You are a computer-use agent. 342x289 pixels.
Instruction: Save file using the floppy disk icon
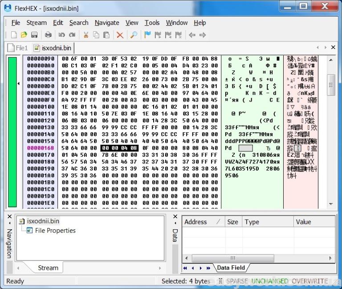pyautogui.click(x=34, y=35)
